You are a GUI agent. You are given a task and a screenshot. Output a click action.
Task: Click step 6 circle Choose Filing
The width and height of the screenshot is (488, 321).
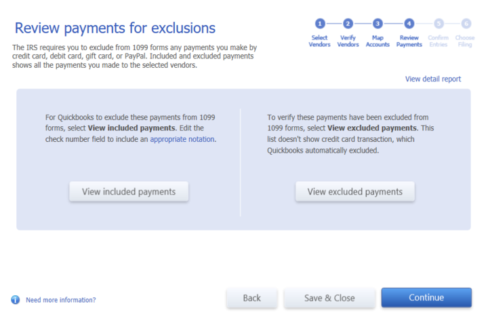pos(465,23)
